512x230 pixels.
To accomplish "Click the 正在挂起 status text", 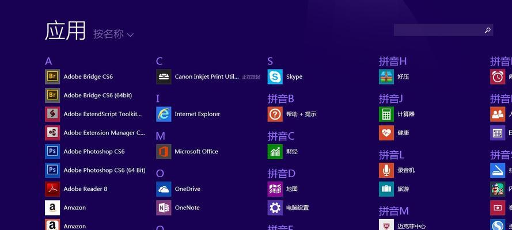I will (251, 77).
